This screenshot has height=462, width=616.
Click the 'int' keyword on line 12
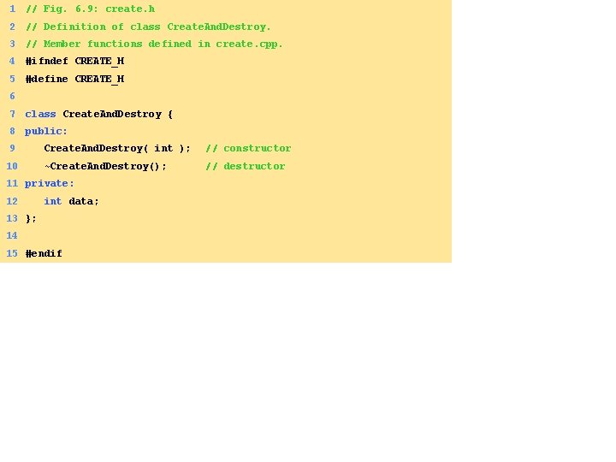click(53, 201)
